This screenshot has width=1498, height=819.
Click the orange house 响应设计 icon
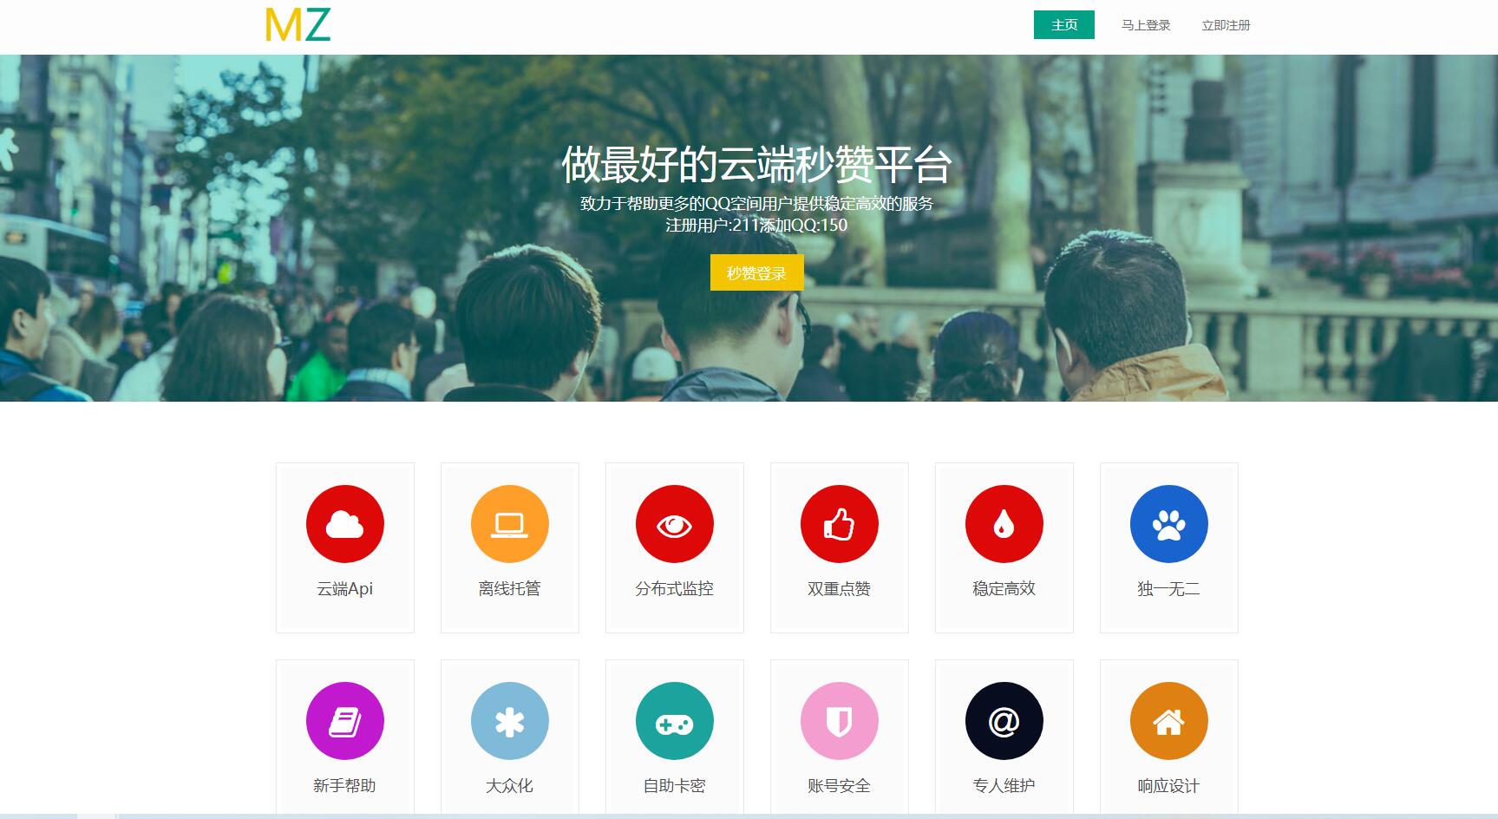[1168, 721]
